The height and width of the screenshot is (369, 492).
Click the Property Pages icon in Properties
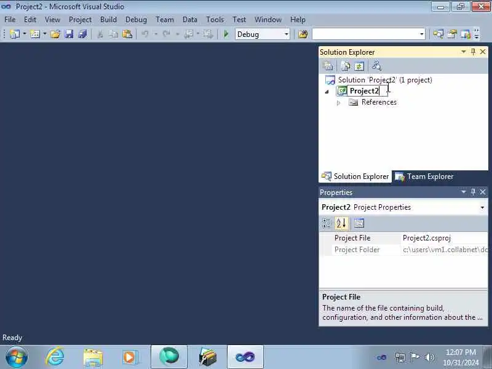[359, 223]
